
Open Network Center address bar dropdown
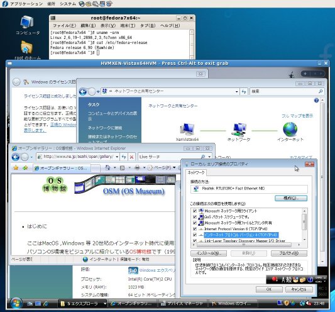coord(236,92)
